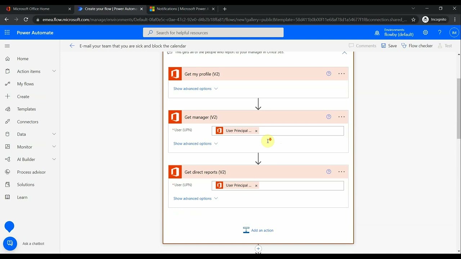Open help for Get my profile (V2)
This screenshot has height=259, width=461.
point(328,74)
